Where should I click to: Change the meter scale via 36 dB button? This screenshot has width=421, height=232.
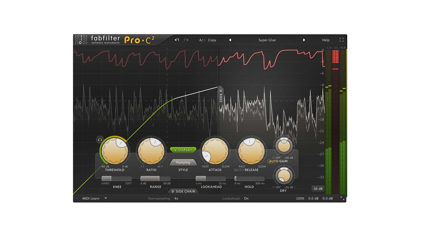[317, 188]
